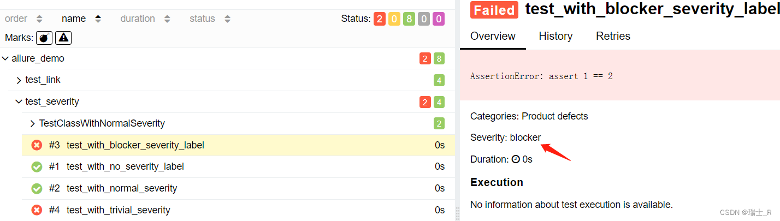Select test_with_trivial_severity failed test
This screenshot has width=780, height=221.
pyautogui.click(x=238, y=210)
